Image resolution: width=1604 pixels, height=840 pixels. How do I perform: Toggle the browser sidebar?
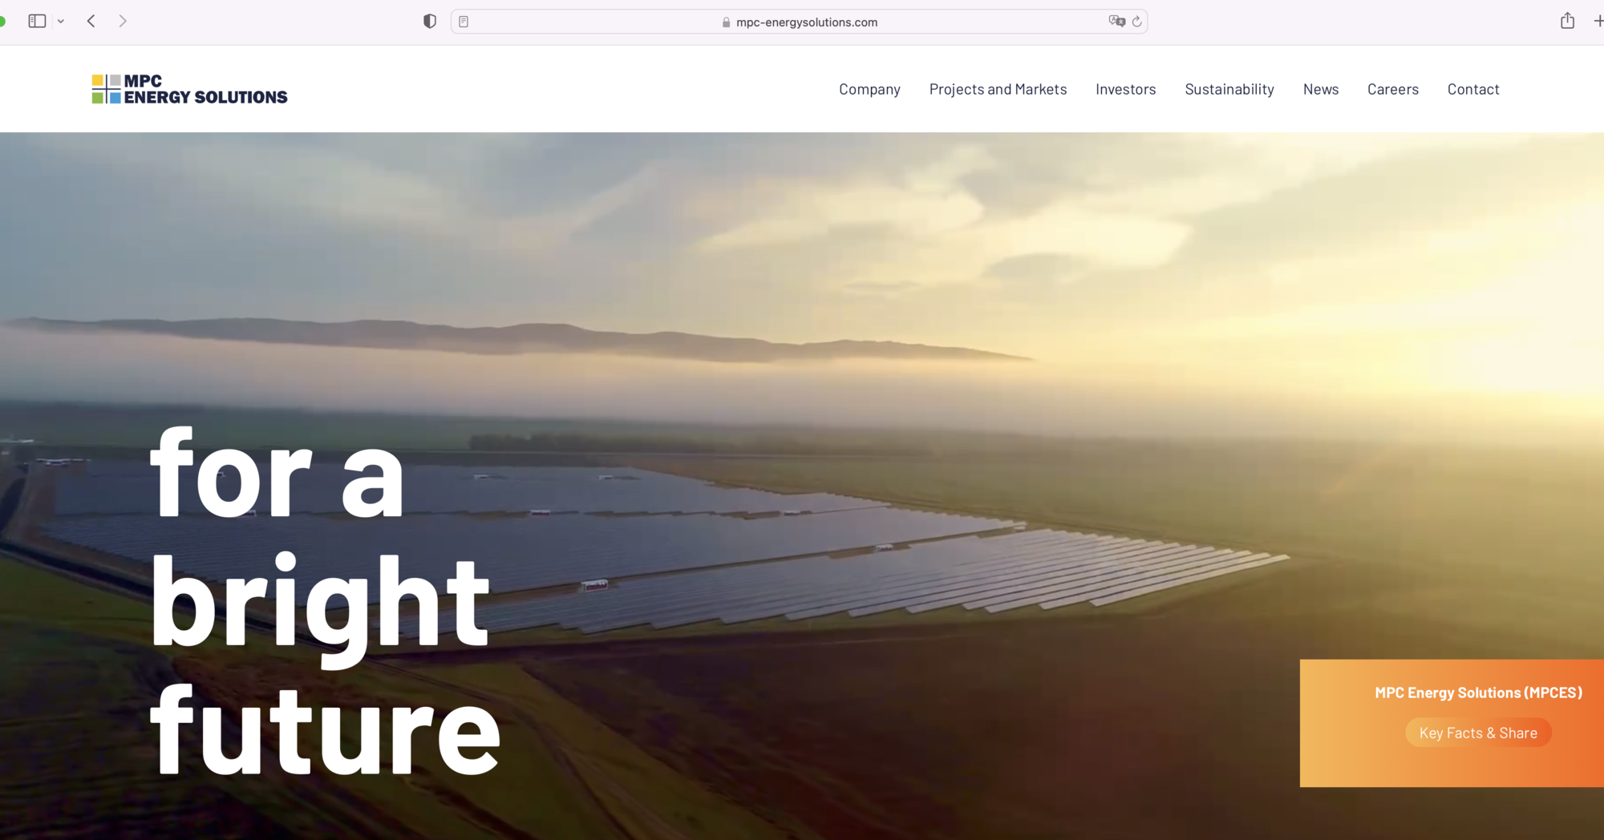click(37, 21)
